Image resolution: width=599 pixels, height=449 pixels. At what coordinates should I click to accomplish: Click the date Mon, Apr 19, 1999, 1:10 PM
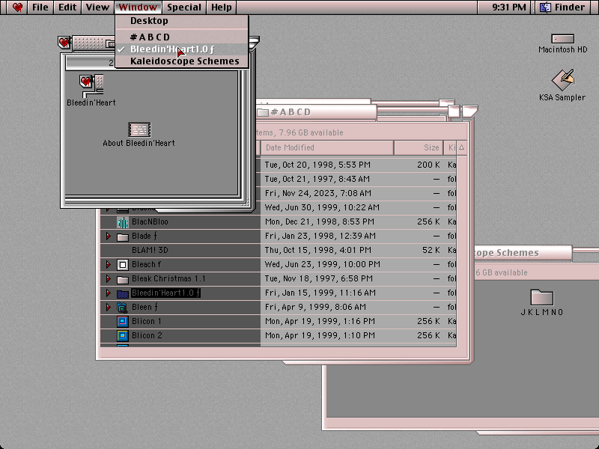point(320,335)
